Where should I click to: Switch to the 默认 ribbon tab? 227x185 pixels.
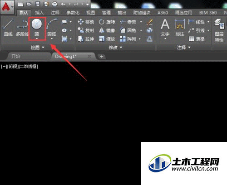(24, 13)
